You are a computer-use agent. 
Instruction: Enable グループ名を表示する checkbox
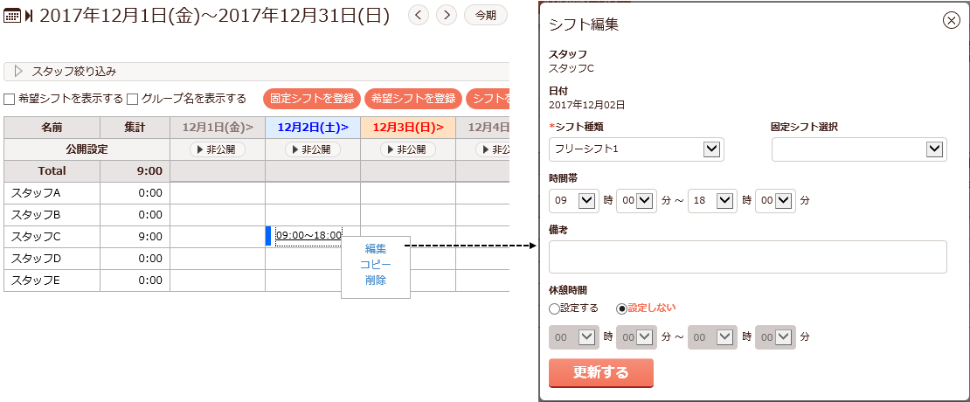coord(133,99)
